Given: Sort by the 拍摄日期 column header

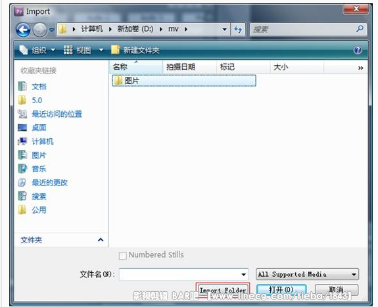Looking at the screenshot, I should (190, 67).
